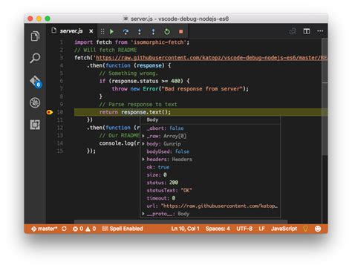Expand the body: Gunzip entry

point(143,144)
